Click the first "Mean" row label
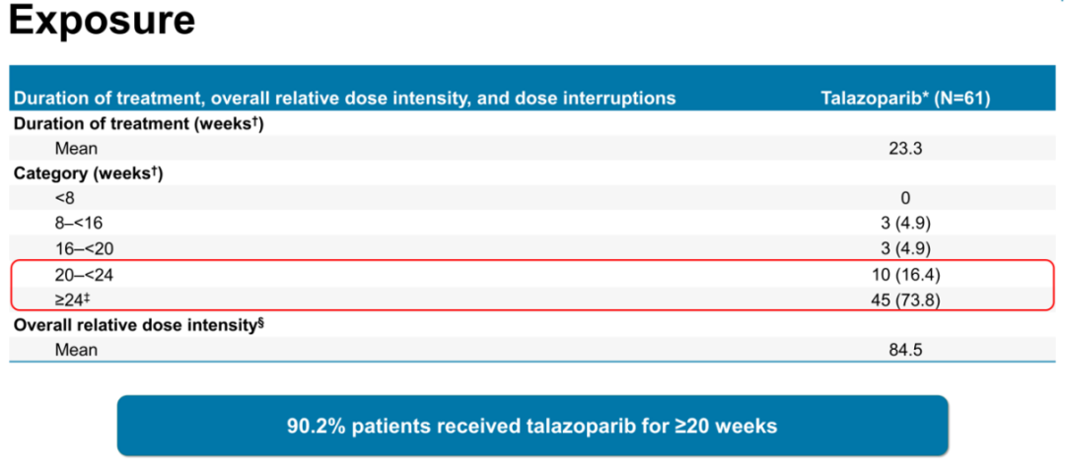1065x466 pixels. point(75,149)
